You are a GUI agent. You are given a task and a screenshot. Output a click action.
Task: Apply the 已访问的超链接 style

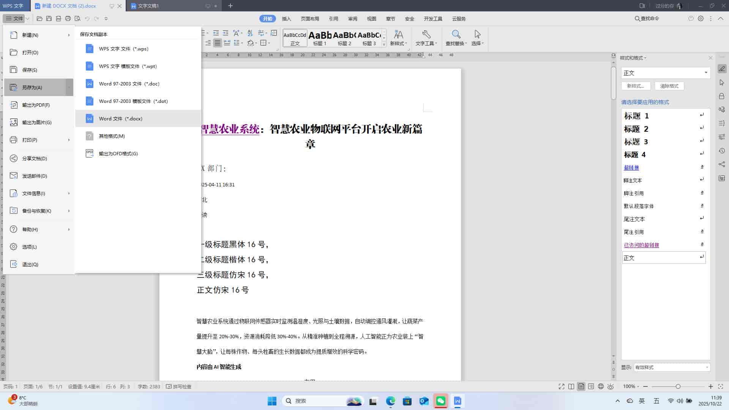tap(664, 245)
